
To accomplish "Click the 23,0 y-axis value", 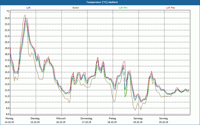I will click(7, 24).
